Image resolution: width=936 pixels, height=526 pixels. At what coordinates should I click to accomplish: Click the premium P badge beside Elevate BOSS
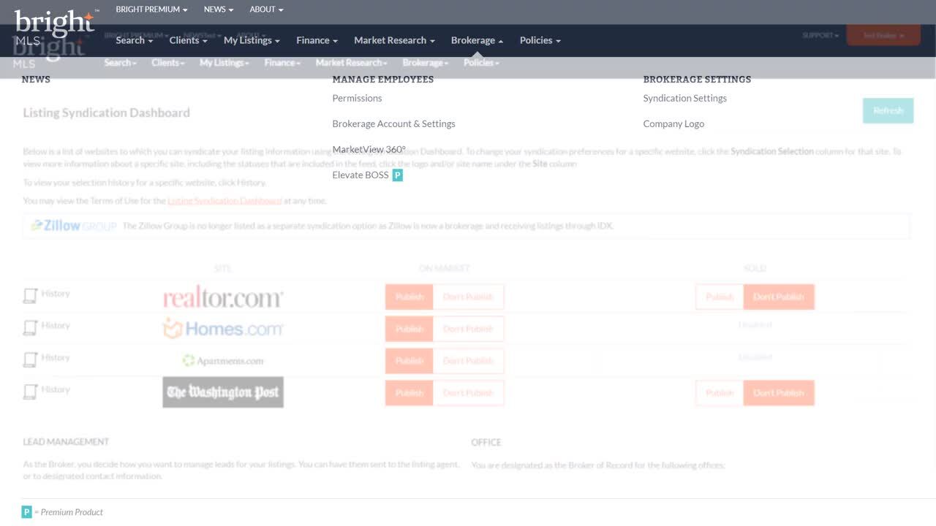point(398,175)
